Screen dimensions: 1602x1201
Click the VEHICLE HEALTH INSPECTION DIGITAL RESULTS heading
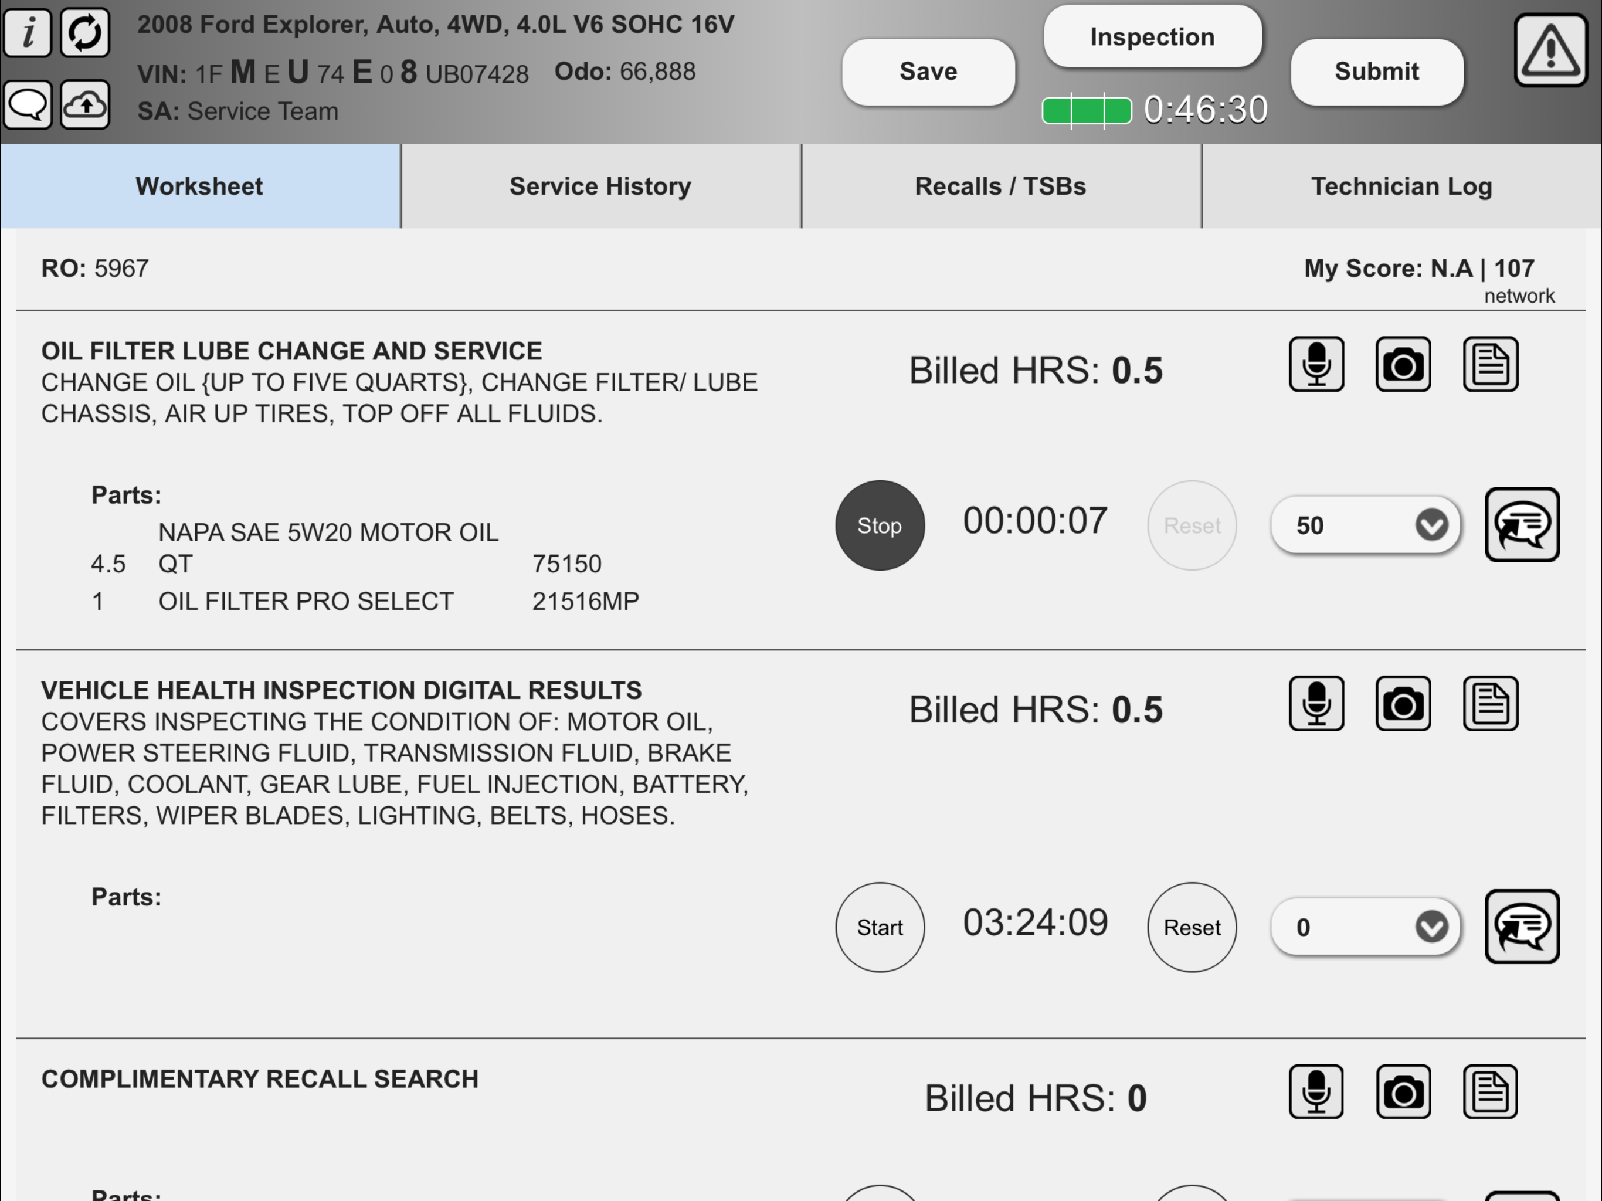click(341, 690)
